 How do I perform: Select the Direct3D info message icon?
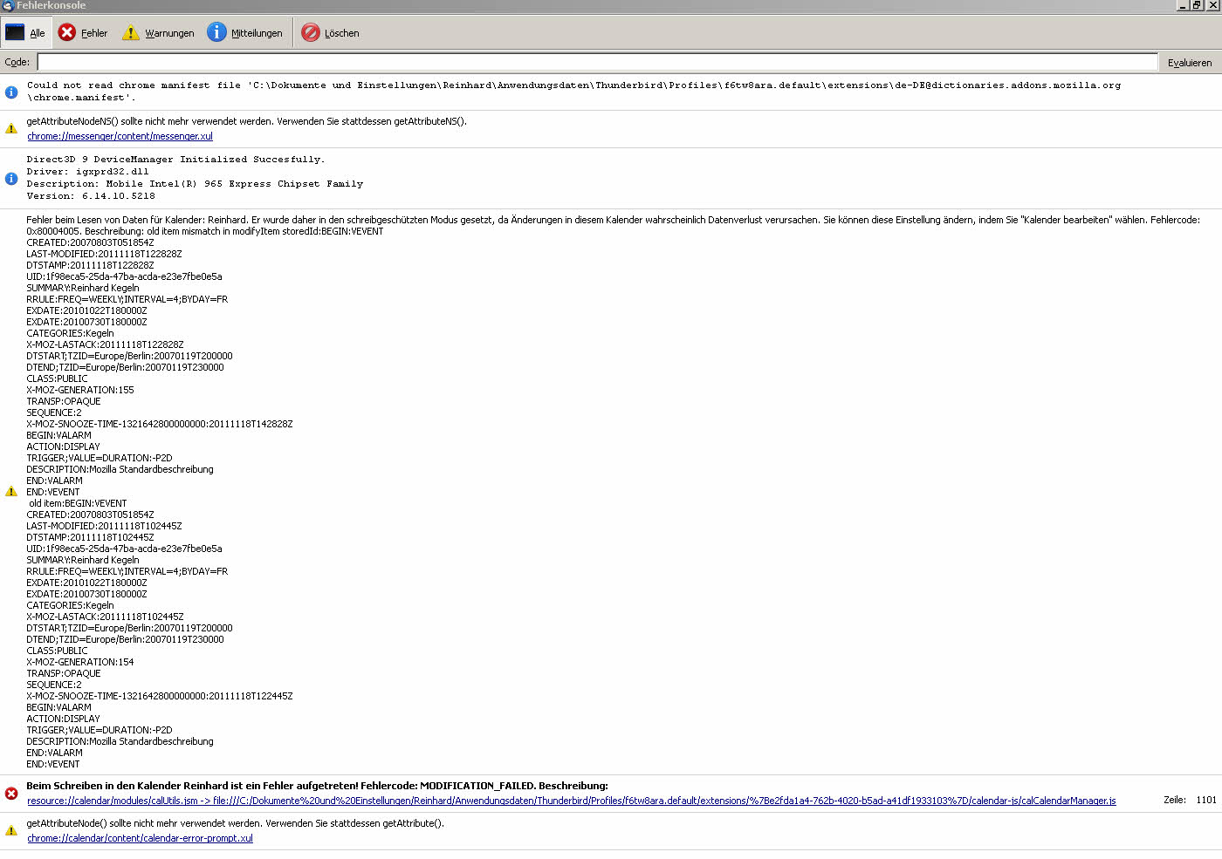11,178
